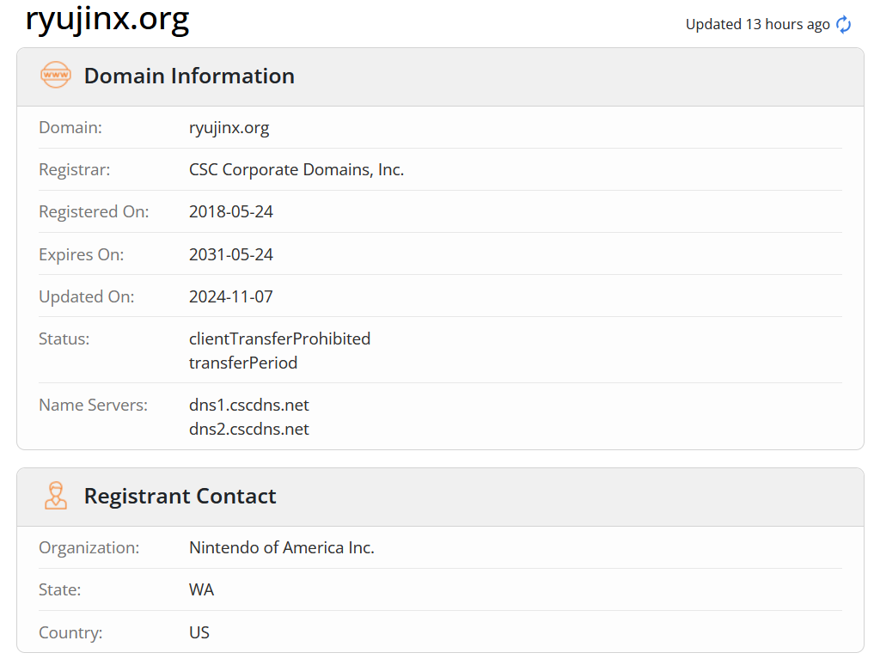Click the registrant person icon
Screen dimensions: 874x659
click(56, 496)
